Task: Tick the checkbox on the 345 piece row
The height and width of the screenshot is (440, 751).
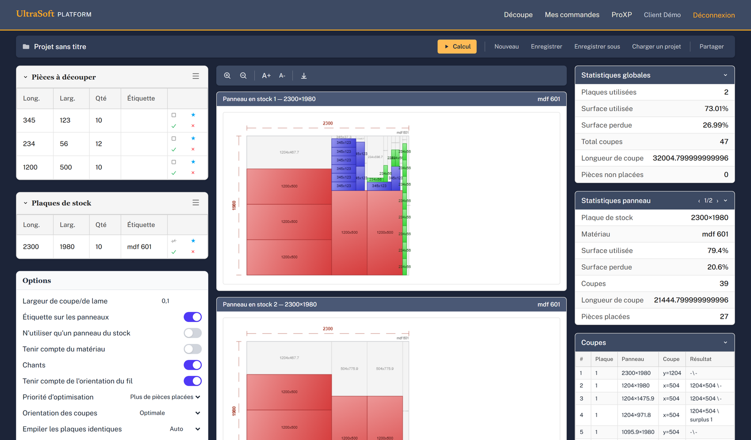Action: pos(174,115)
